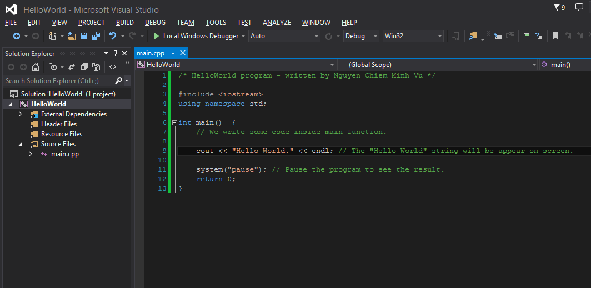Collapse All in Solution Explorer toolbar

(x=84, y=67)
